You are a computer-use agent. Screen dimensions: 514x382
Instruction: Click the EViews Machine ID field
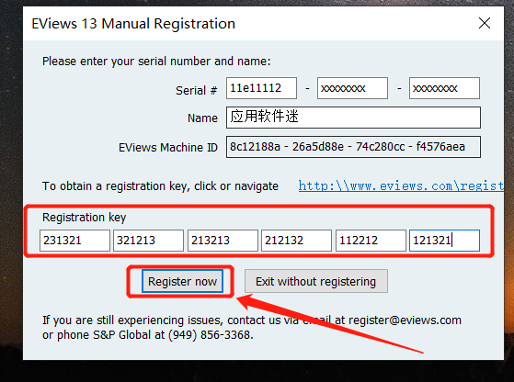click(353, 147)
